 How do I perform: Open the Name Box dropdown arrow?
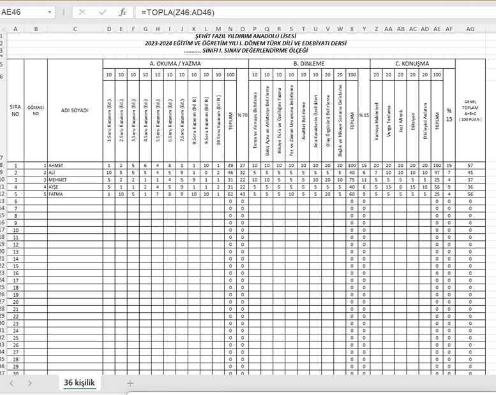50,12
